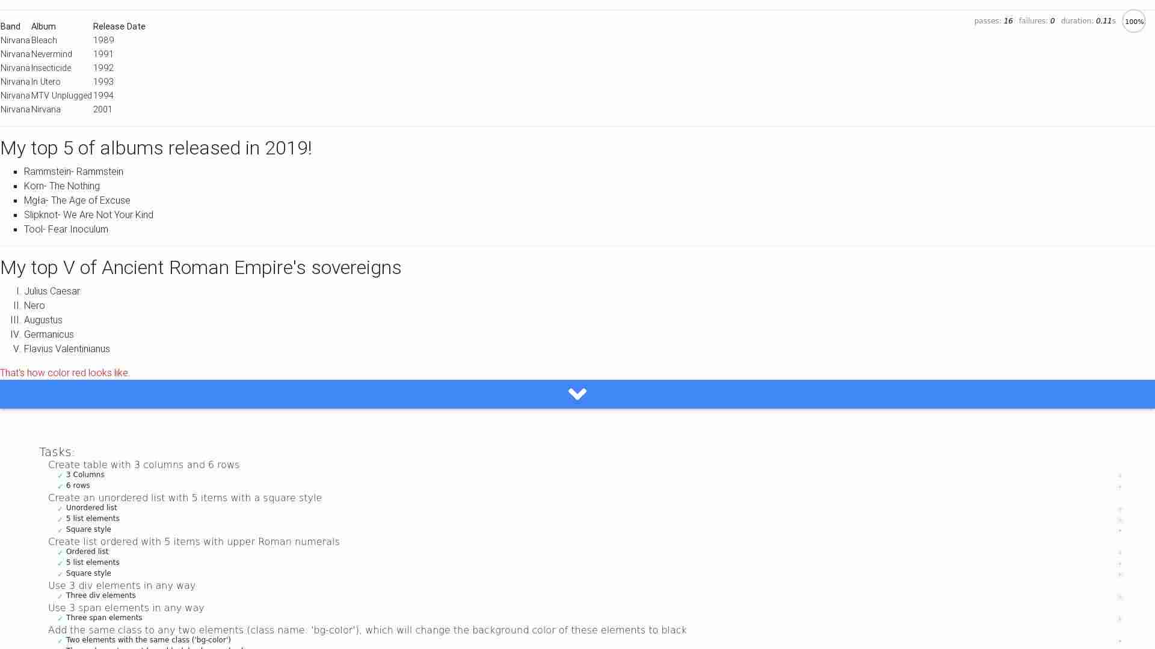Click the white chevron down icon in blue bar
Viewport: 1155px width, 649px height.
click(577, 394)
